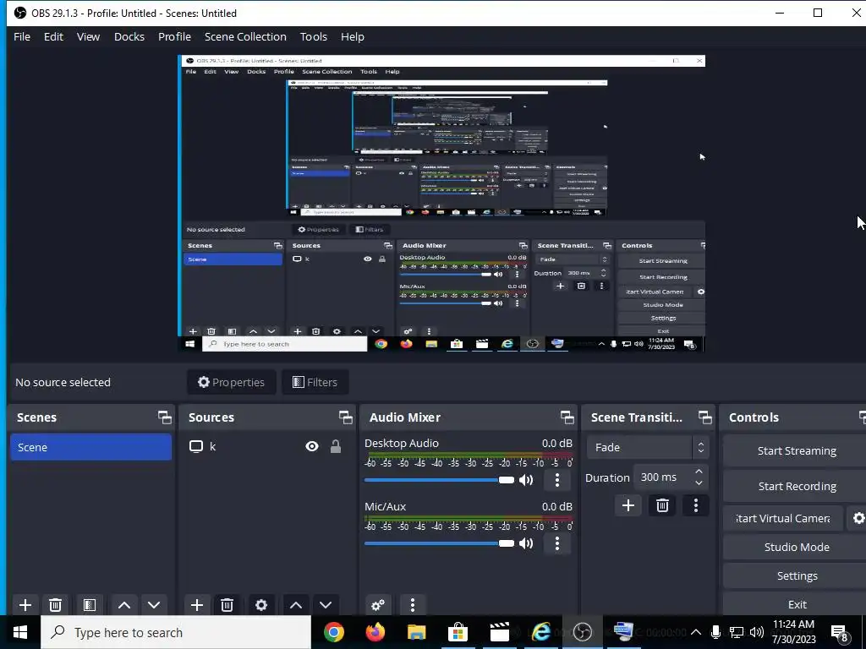866x649 pixels.
Task: Add a new source with plus icon
Action: pyautogui.click(x=196, y=605)
